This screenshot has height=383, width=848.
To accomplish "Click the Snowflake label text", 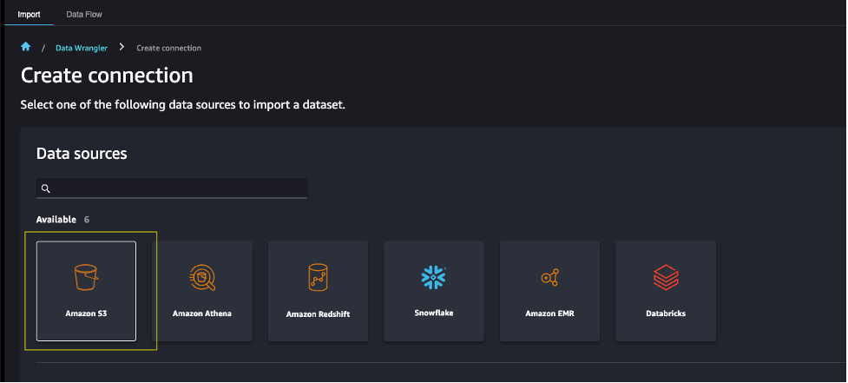I will pyautogui.click(x=434, y=313).
